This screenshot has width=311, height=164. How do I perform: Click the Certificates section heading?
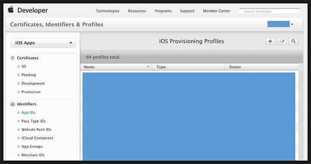pyautogui.click(x=28, y=58)
